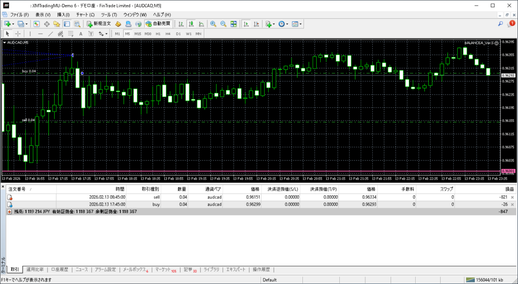518x284 pixels.
Task: Switch chart to candlestick mode
Action: 192,24
